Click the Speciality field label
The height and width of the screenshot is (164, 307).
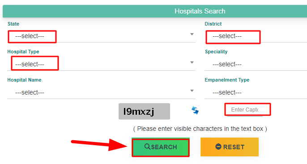[x=216, y=52]
